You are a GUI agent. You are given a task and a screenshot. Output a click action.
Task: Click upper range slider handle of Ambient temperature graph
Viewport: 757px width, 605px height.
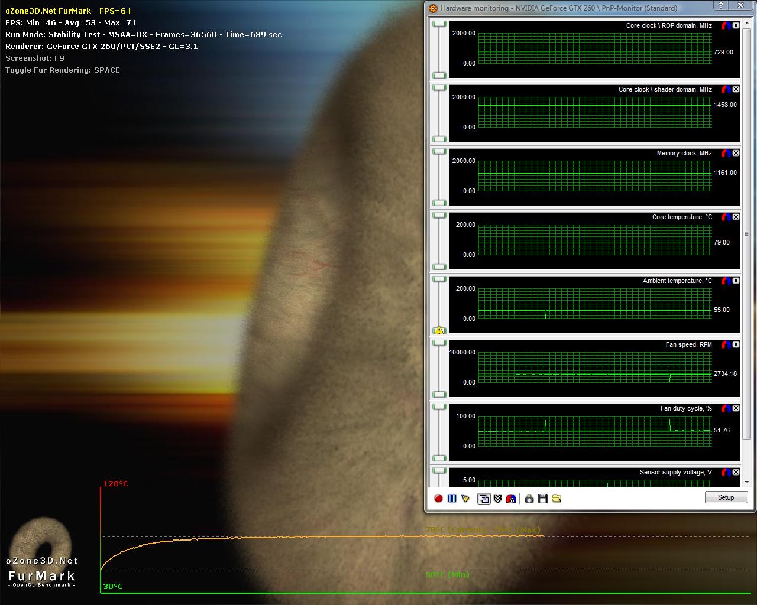[439, 279]
